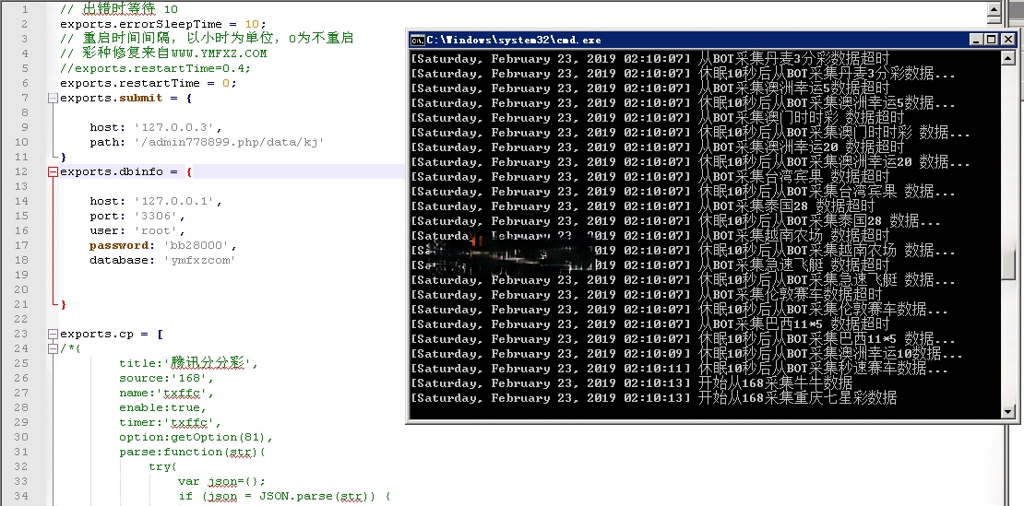Click the '/admin778899.php/data/kj' path string
Image resolution: width=1024 pixels, height=506 pixels.
(229, 142)
